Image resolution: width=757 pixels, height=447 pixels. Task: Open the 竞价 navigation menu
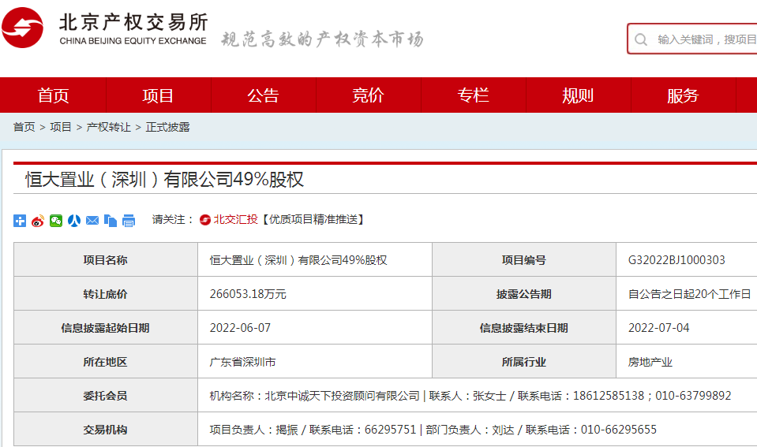point(368,95)
